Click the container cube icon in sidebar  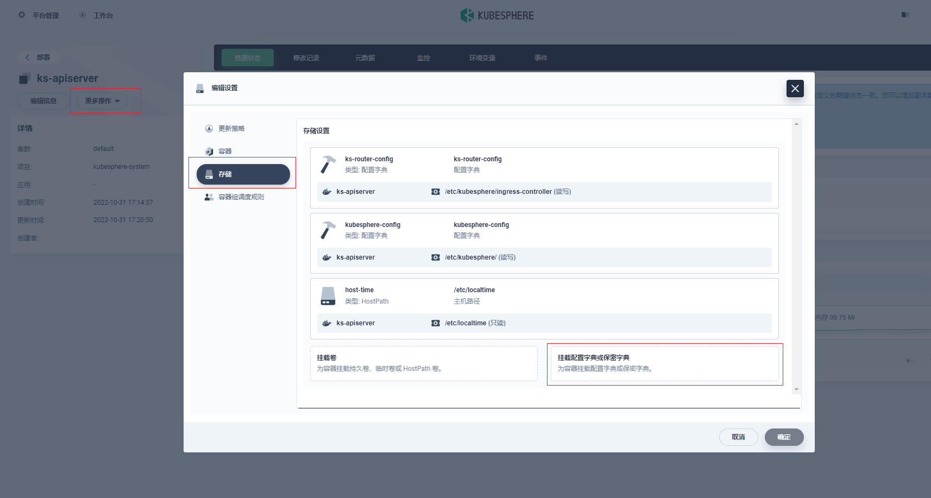pyautogui.click(x=209, y=152)
